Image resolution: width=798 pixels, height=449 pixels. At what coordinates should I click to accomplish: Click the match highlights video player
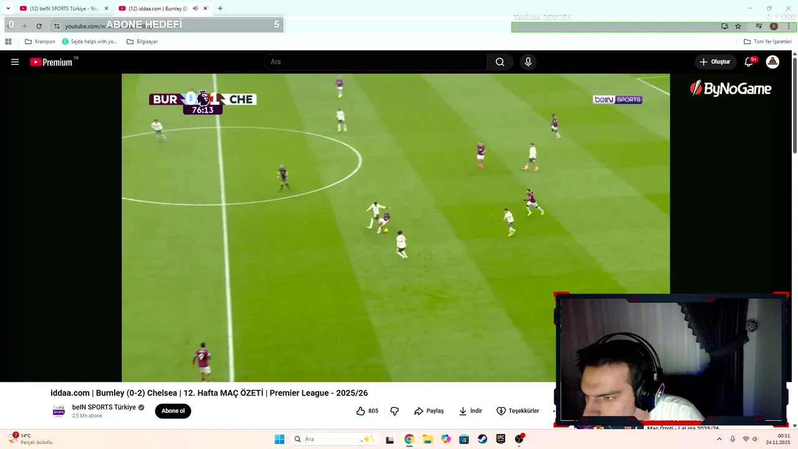pos(396,228)
